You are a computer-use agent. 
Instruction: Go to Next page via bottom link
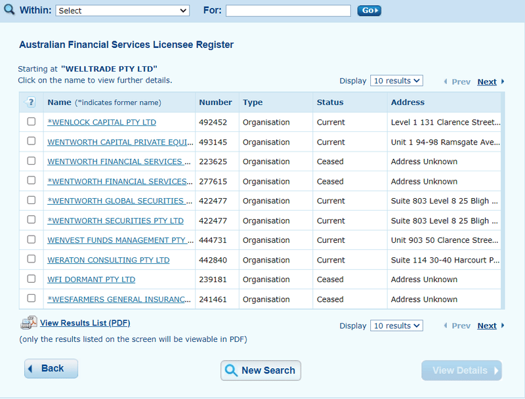[487, 325]
